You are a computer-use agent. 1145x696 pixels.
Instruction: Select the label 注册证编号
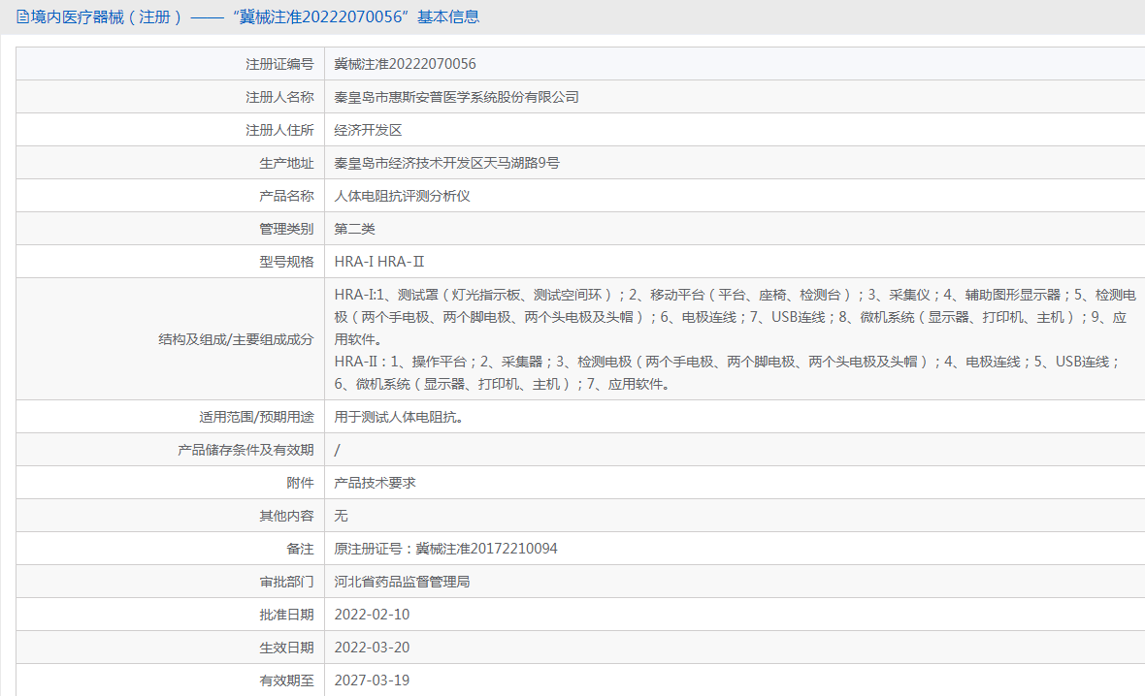(279, 64)
